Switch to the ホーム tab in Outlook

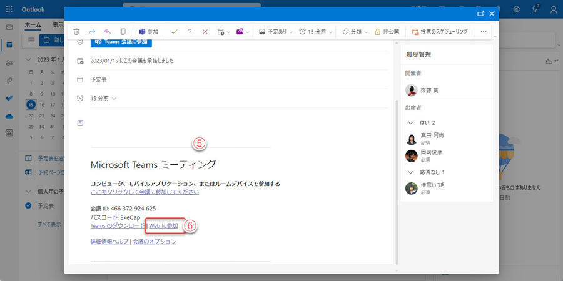(x=33, y=25)
